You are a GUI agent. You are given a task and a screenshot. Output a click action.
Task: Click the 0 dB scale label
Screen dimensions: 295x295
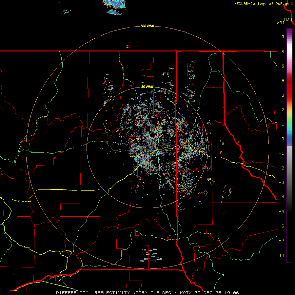coord(283,139)
